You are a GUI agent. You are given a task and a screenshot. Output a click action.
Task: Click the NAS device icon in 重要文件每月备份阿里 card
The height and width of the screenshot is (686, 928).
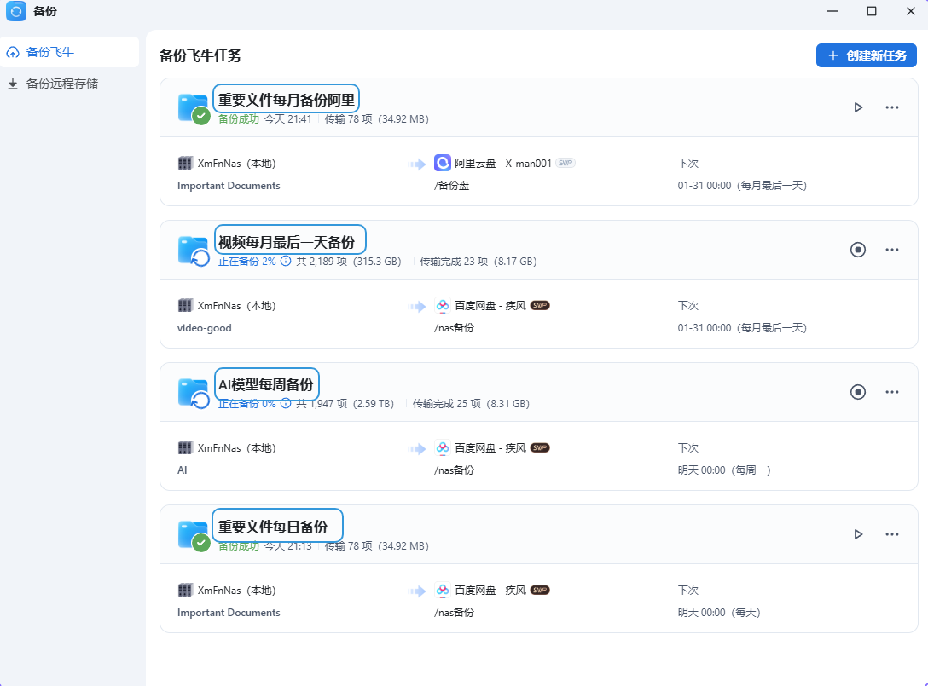click(x=185, y=164)
